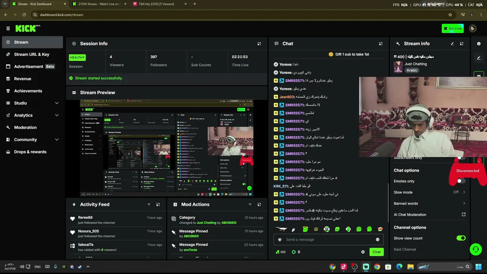Screen dimensions: 487x274
Task: Expand the Stream info panel to fullscreen
Action: [x=462, y=44]
